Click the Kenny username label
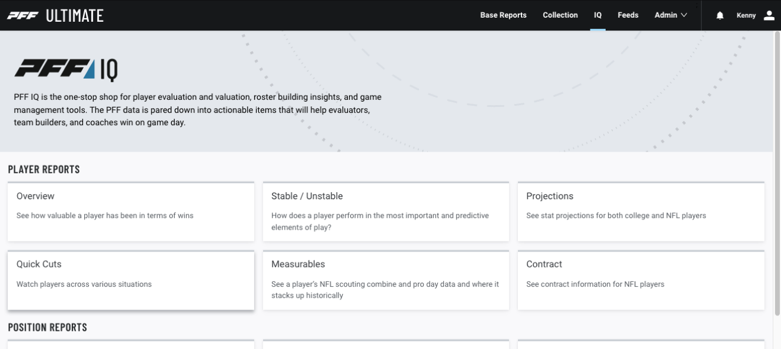This screenshot has height=349, width=781. click(746, 15)
